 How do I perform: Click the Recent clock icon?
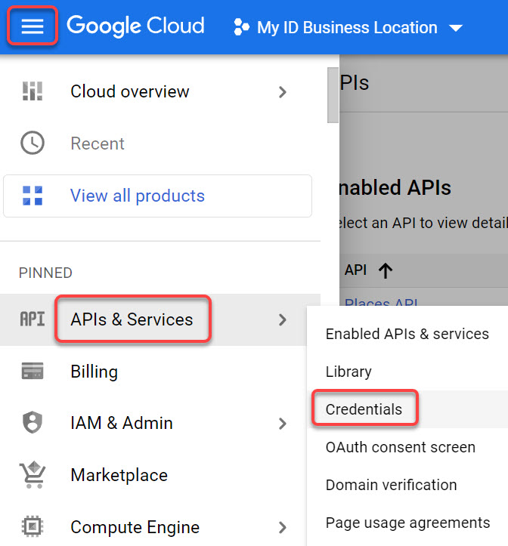[x=33, y=143]
